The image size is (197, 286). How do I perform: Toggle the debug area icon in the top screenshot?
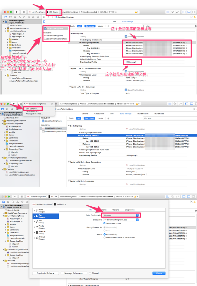click(189, 12)
